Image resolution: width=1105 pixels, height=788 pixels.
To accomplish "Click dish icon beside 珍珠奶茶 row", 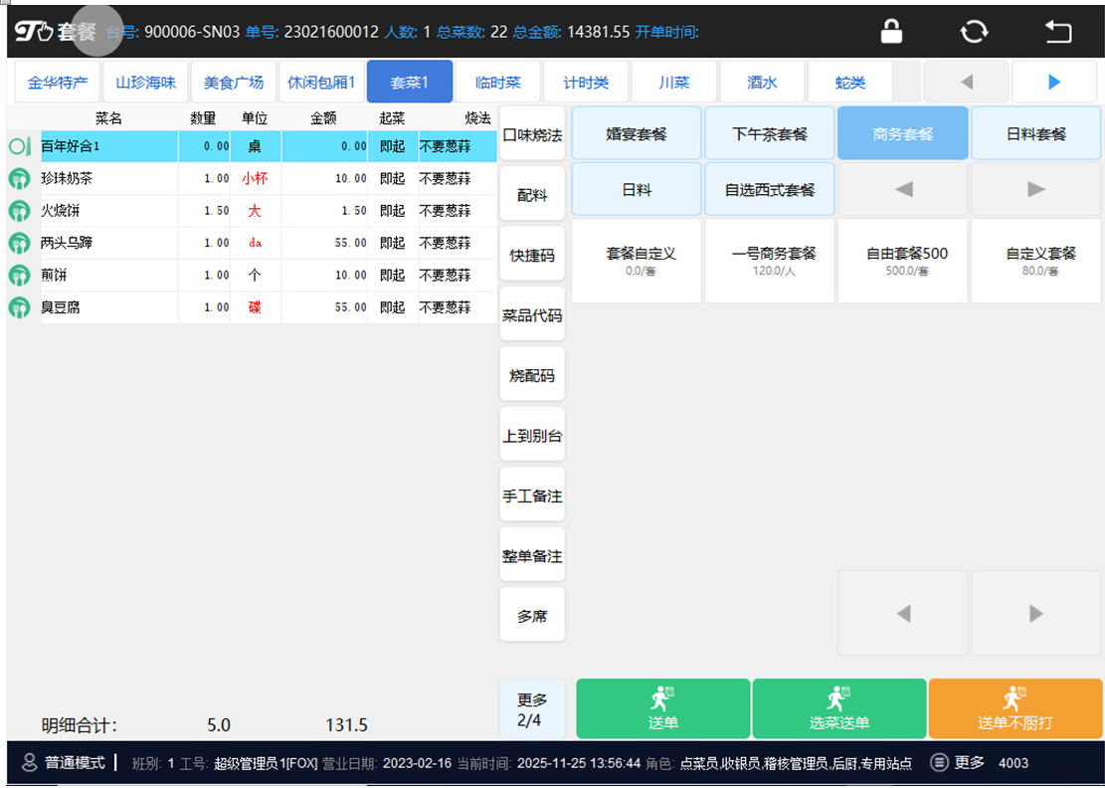I will (x=19, y=179).
